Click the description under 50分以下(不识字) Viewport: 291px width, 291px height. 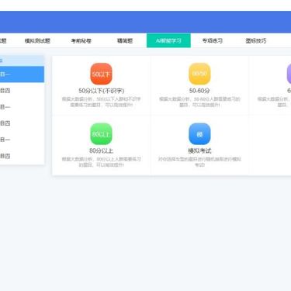[x=102, y=102]
